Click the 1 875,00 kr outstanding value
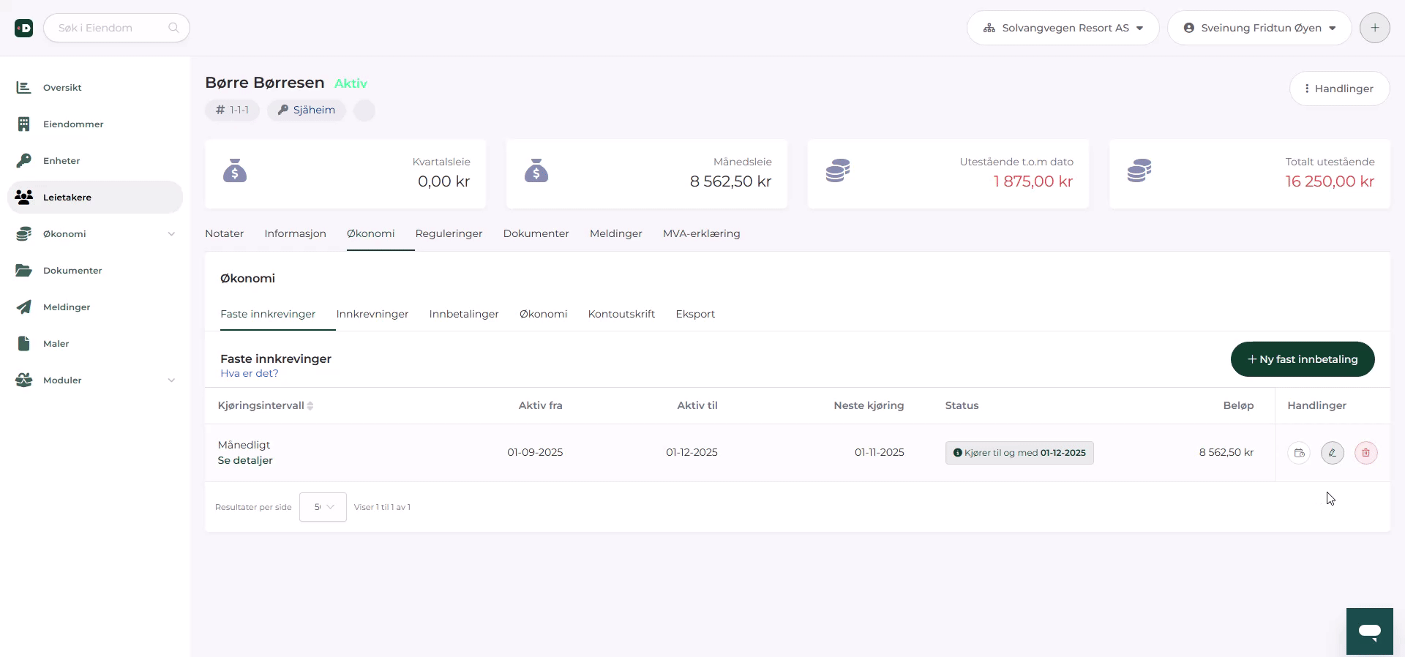 (1033, 181)
